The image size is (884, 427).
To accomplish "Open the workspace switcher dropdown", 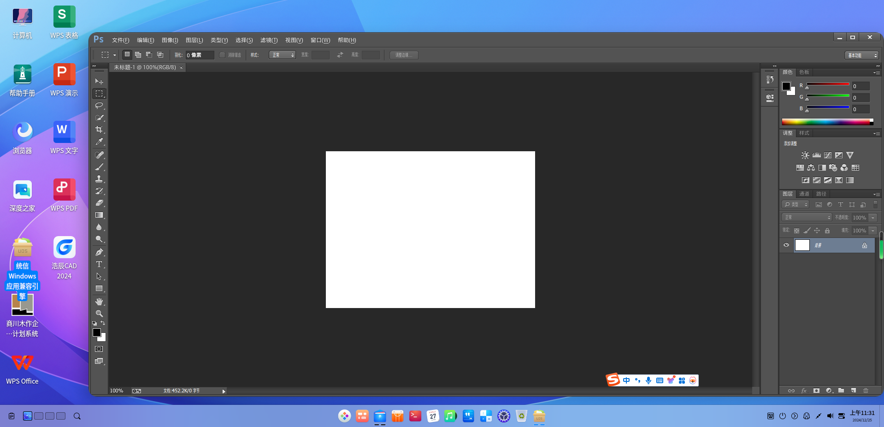I will point(862,55).
